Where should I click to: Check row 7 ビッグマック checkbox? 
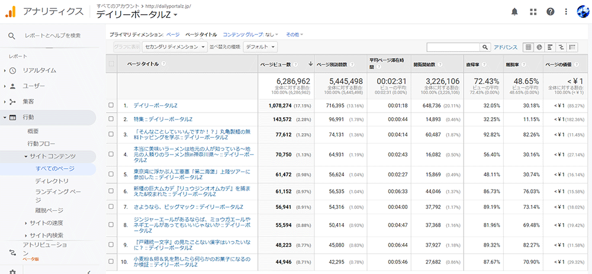111,207
